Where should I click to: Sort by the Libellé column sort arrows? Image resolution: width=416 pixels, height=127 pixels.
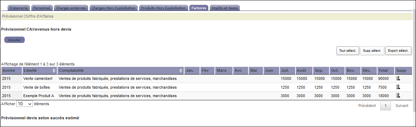coord(54,70)
